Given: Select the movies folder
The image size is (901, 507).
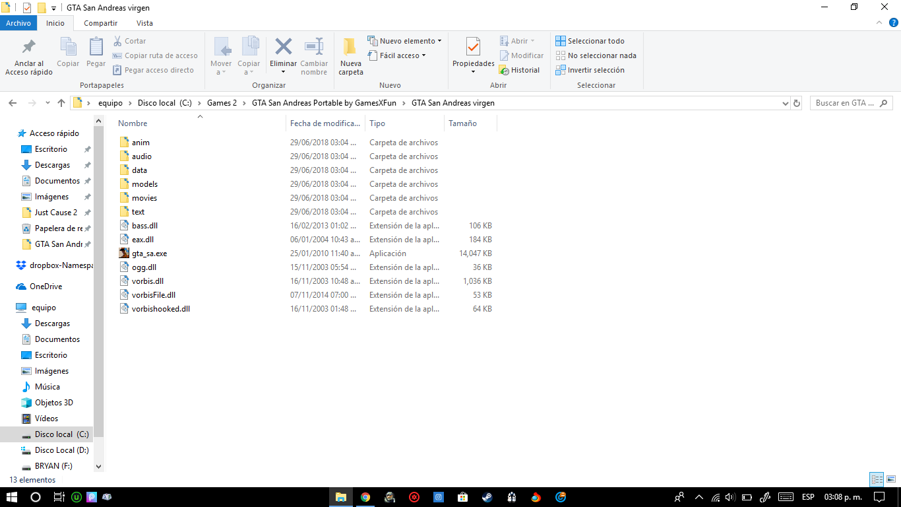Looking at the screenshot, I should pos(144,198).
